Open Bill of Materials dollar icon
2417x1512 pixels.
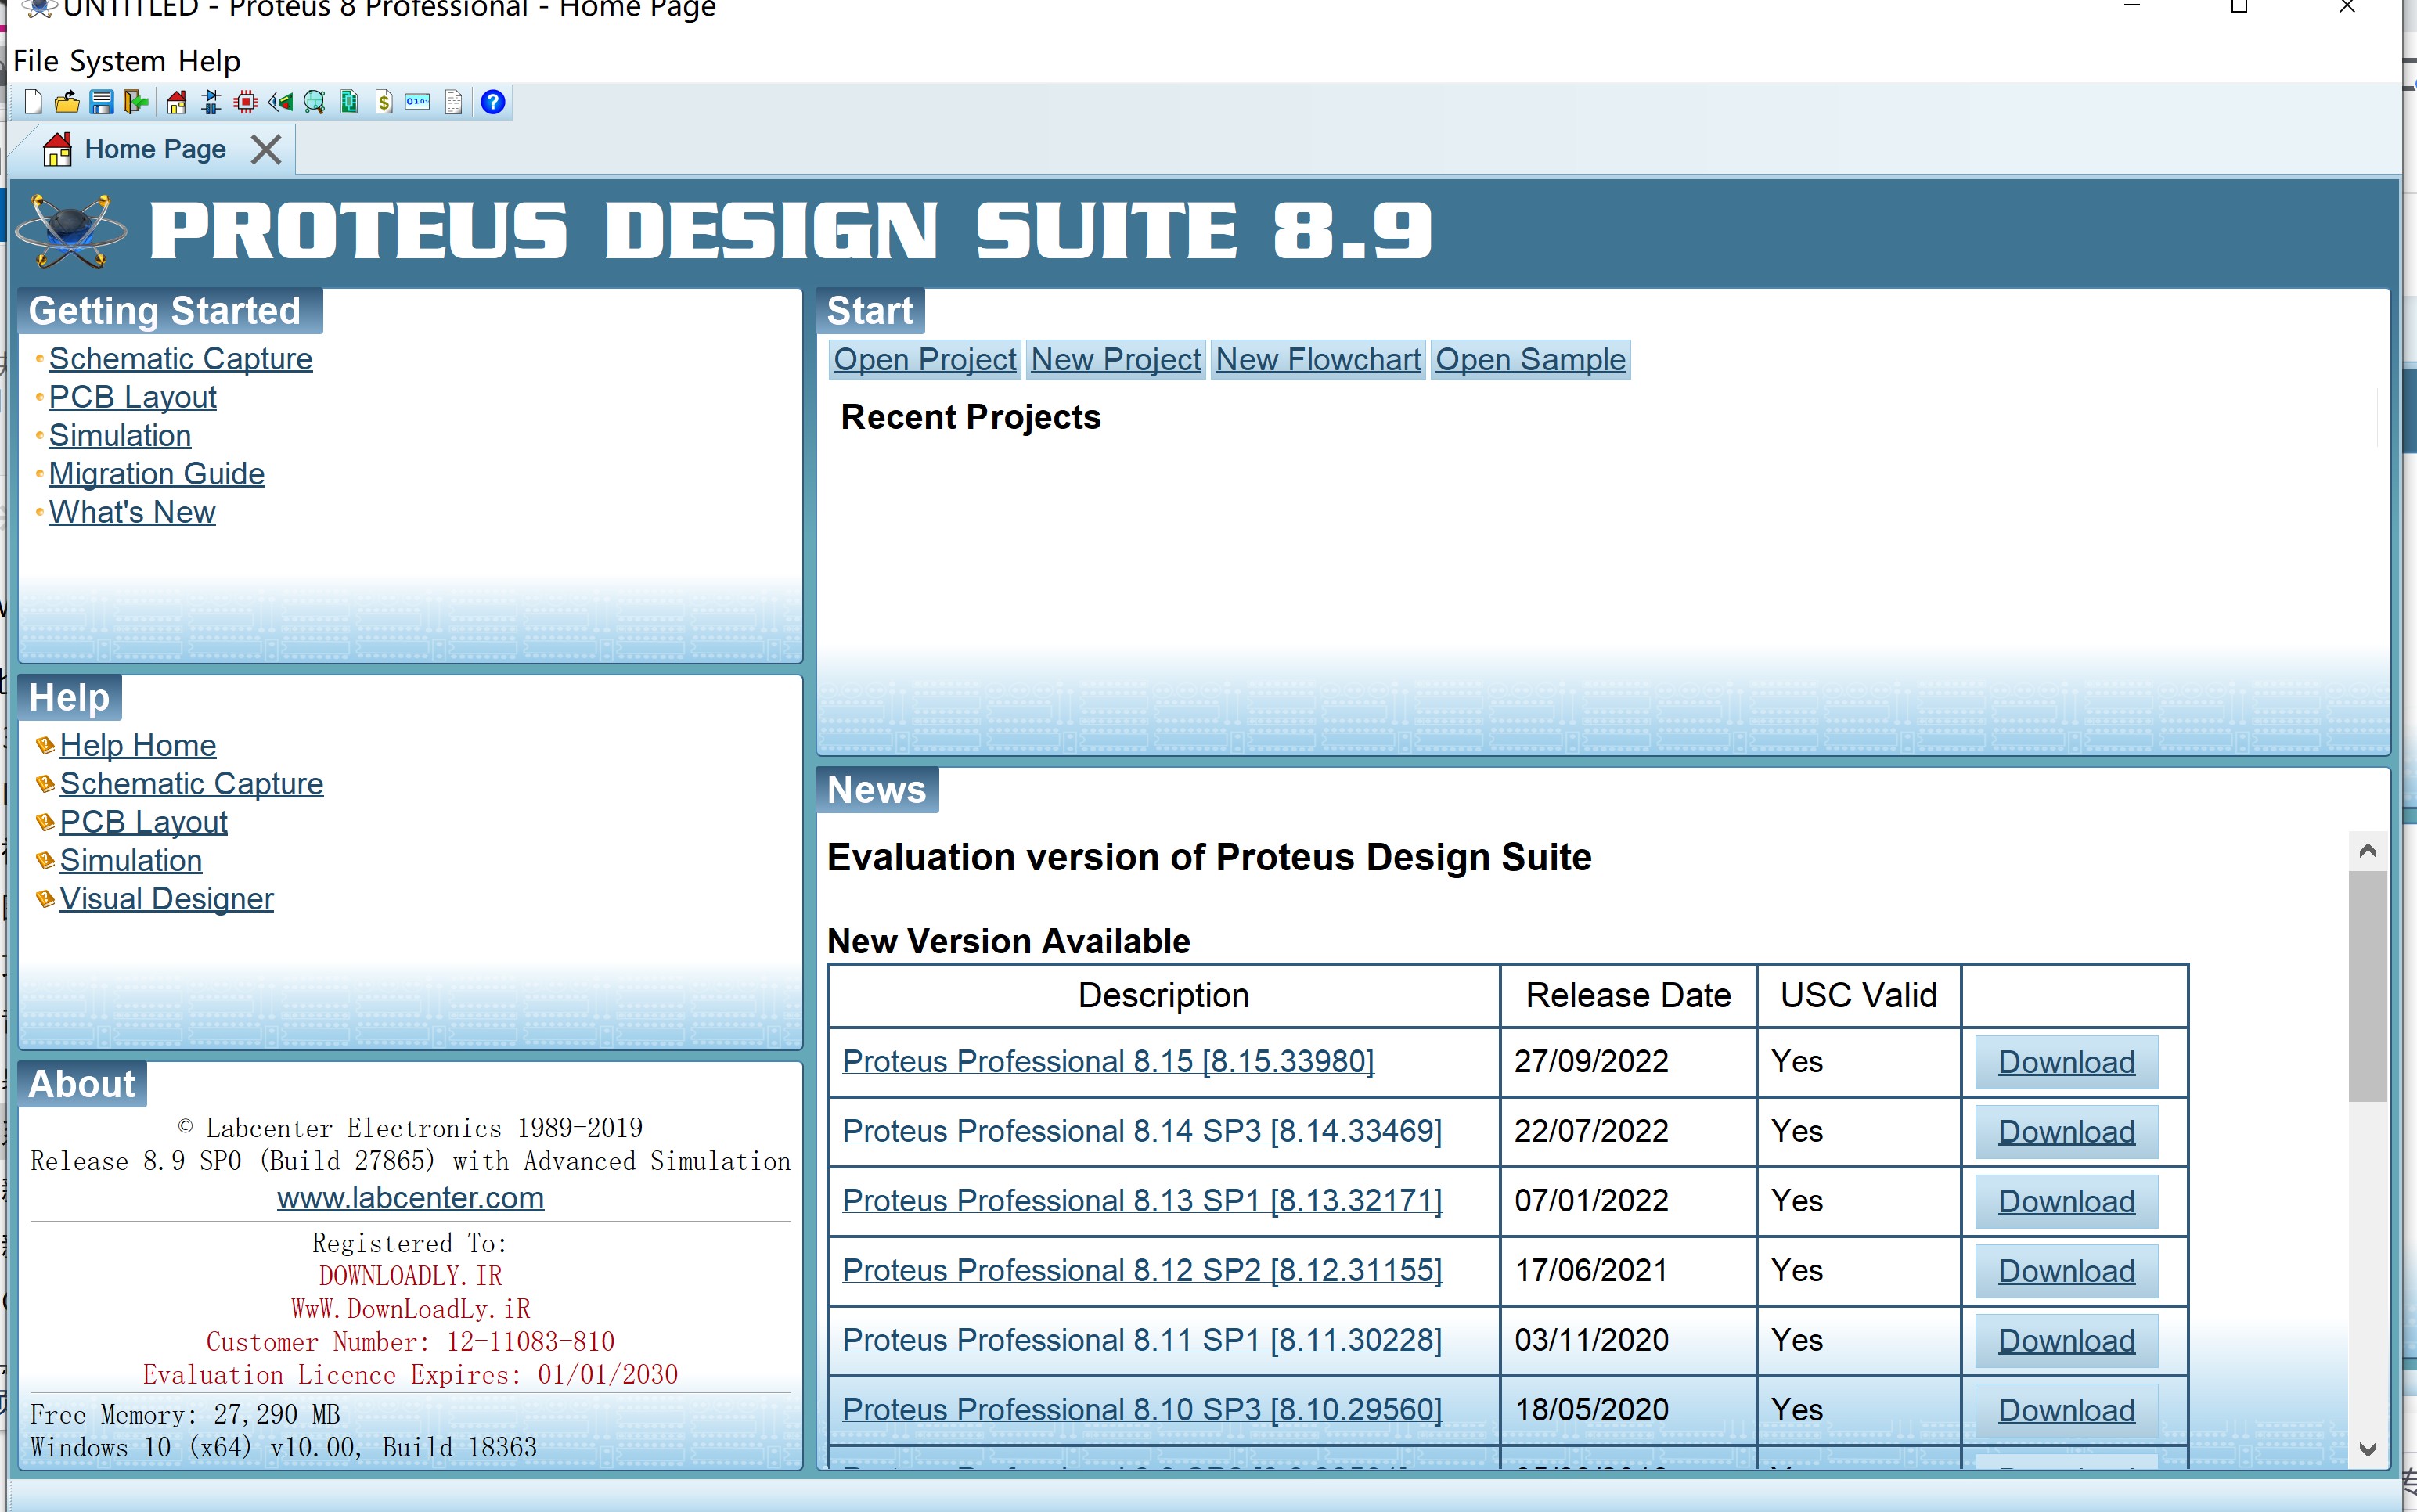tap(384, 102)
